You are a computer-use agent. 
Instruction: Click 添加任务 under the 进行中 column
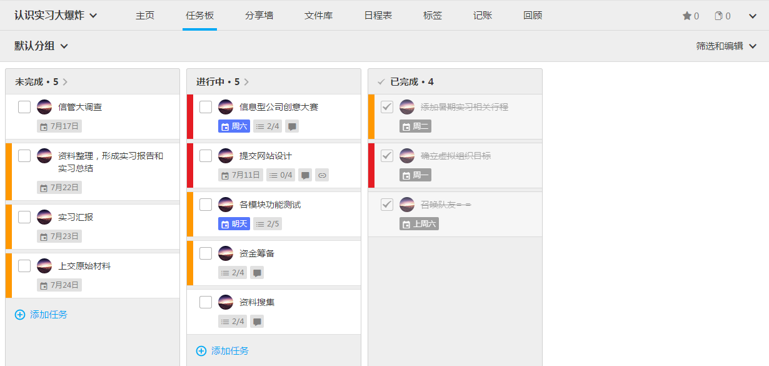223,351
